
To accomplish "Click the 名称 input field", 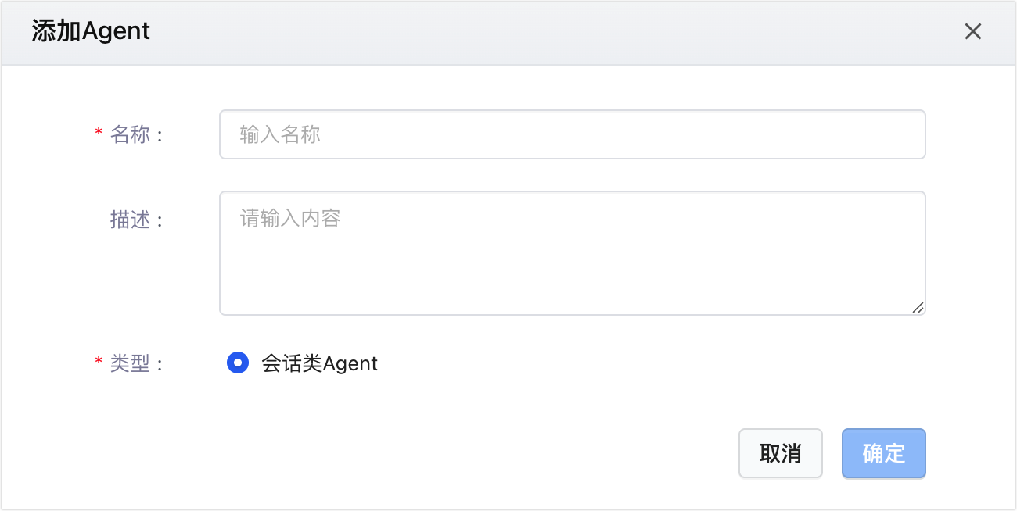I will (x=571, y=134).
